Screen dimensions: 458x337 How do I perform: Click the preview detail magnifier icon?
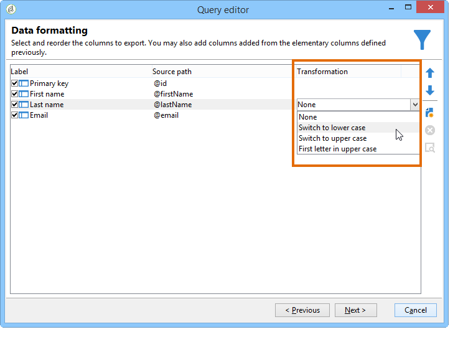[x=429, y=148]
